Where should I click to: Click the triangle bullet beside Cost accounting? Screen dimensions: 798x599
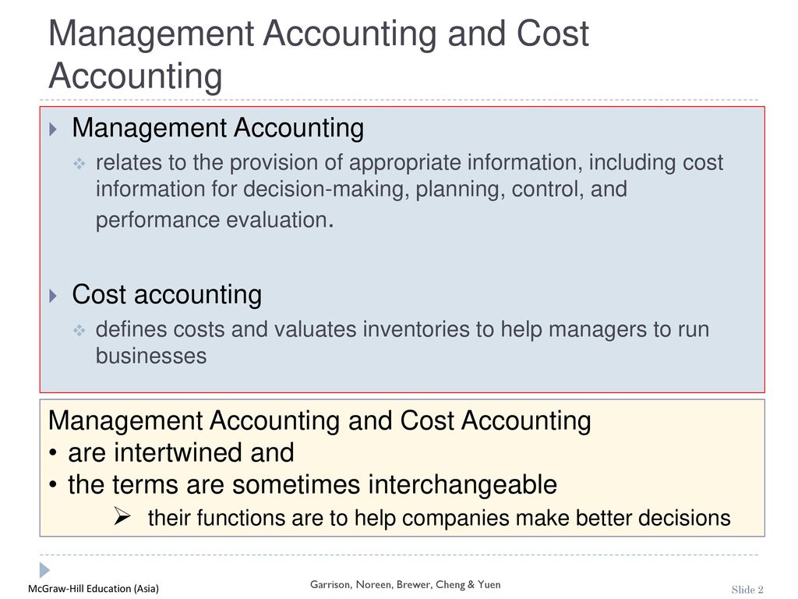click(x=53, y=296)
